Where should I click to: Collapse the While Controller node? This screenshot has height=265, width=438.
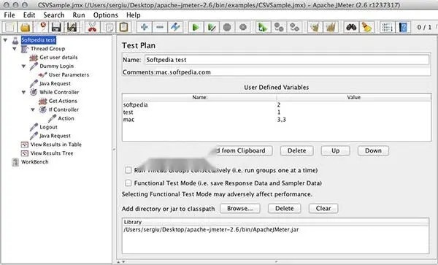tap(24, 92)
